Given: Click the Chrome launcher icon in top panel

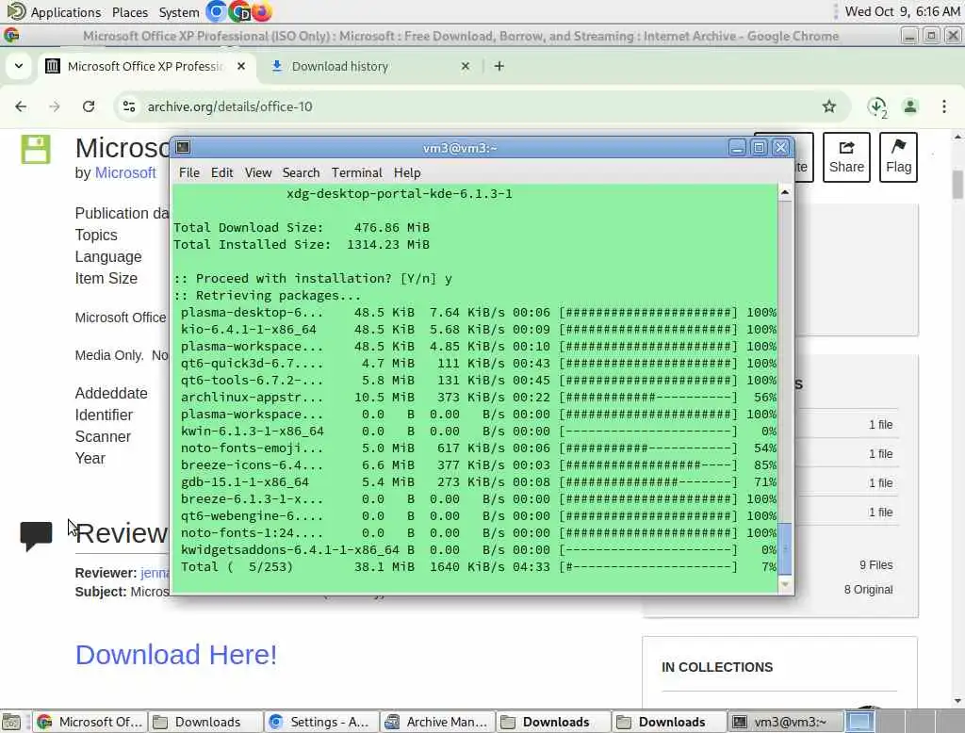Looking at the screenshot, I should click(238, 11).
